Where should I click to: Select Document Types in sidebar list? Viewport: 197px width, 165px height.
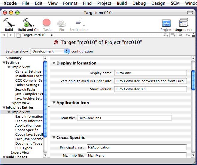click(29, 143)
